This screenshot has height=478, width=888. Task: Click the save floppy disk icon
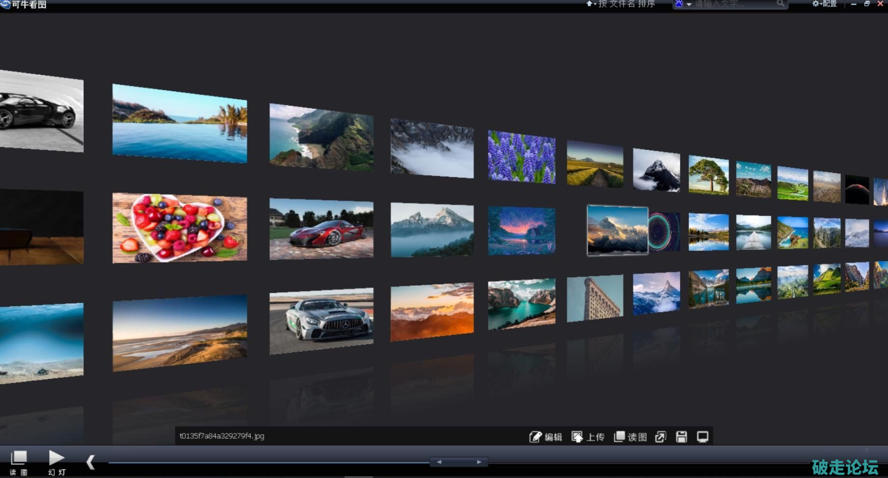coord(681,437)
